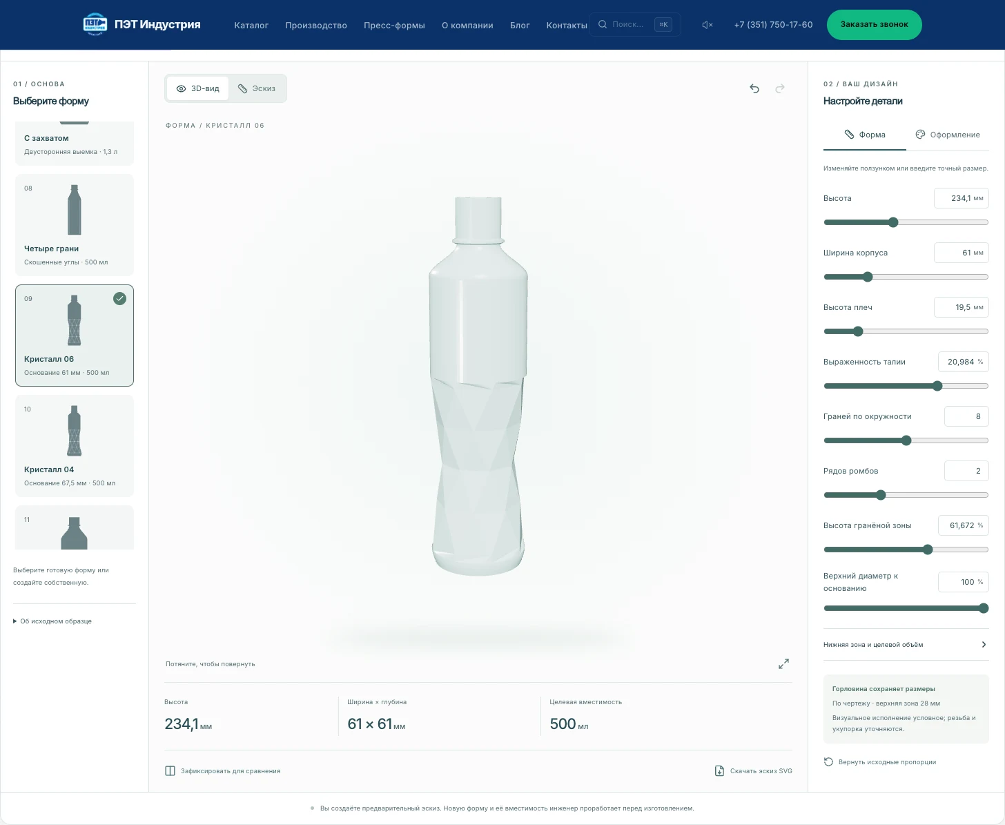
Task: Expand the 3D preview to fullscreen
Action: click(x=783, y=664)
